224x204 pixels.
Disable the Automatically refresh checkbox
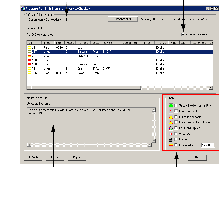point(183,34)
